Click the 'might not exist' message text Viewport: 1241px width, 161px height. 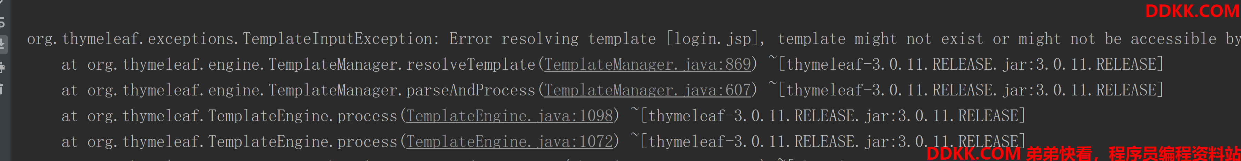tap(918, 39)
